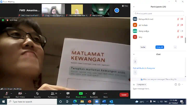Viewport: 187px width, 105px height.
Task: Open Outlook from taskbar
Action: pyautogui.click(x=111, y=102)
